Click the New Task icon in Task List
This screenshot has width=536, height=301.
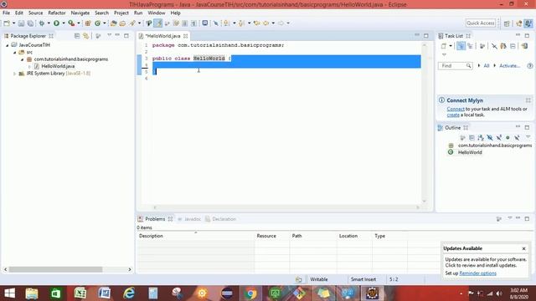point(443,46)
